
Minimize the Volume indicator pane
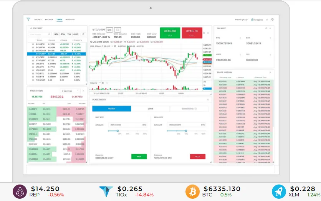pyautogui.click(x=100, y=83)
